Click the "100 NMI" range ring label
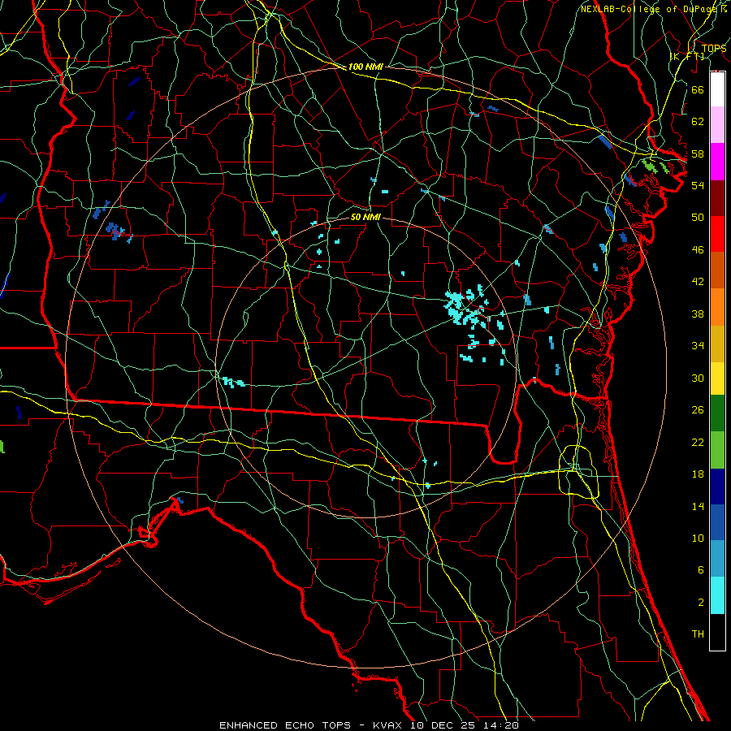The width and height of the screenshot is (731, 731). coord(365,67)
